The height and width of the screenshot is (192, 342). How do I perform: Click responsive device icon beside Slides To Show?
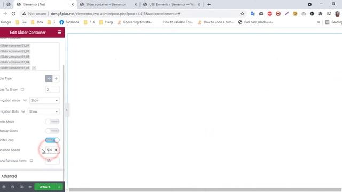tap(22, 89)
